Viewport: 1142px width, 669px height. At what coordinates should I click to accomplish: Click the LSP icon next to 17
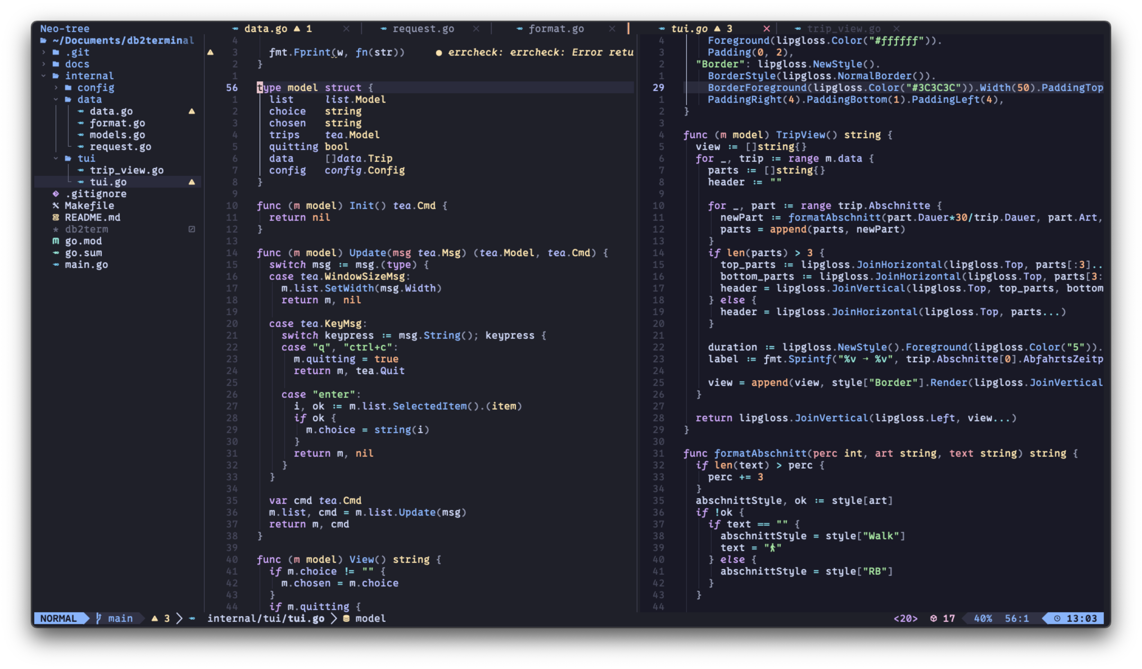tap(933, 619)
